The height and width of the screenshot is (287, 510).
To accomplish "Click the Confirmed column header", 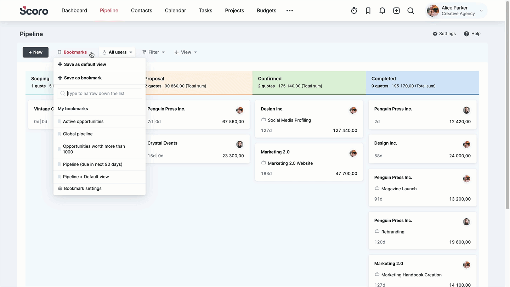I will coord(309,82).
